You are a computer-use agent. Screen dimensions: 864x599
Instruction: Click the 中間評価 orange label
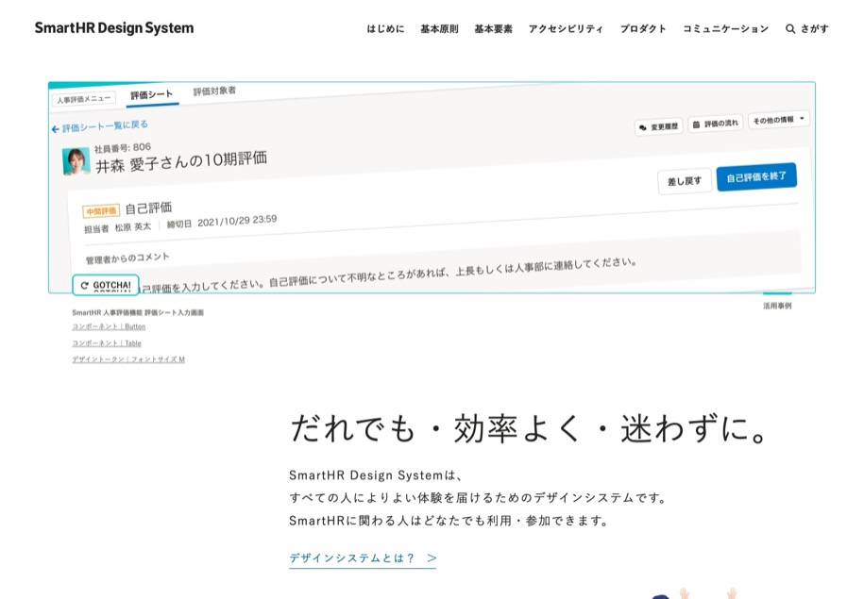point(101,211)
